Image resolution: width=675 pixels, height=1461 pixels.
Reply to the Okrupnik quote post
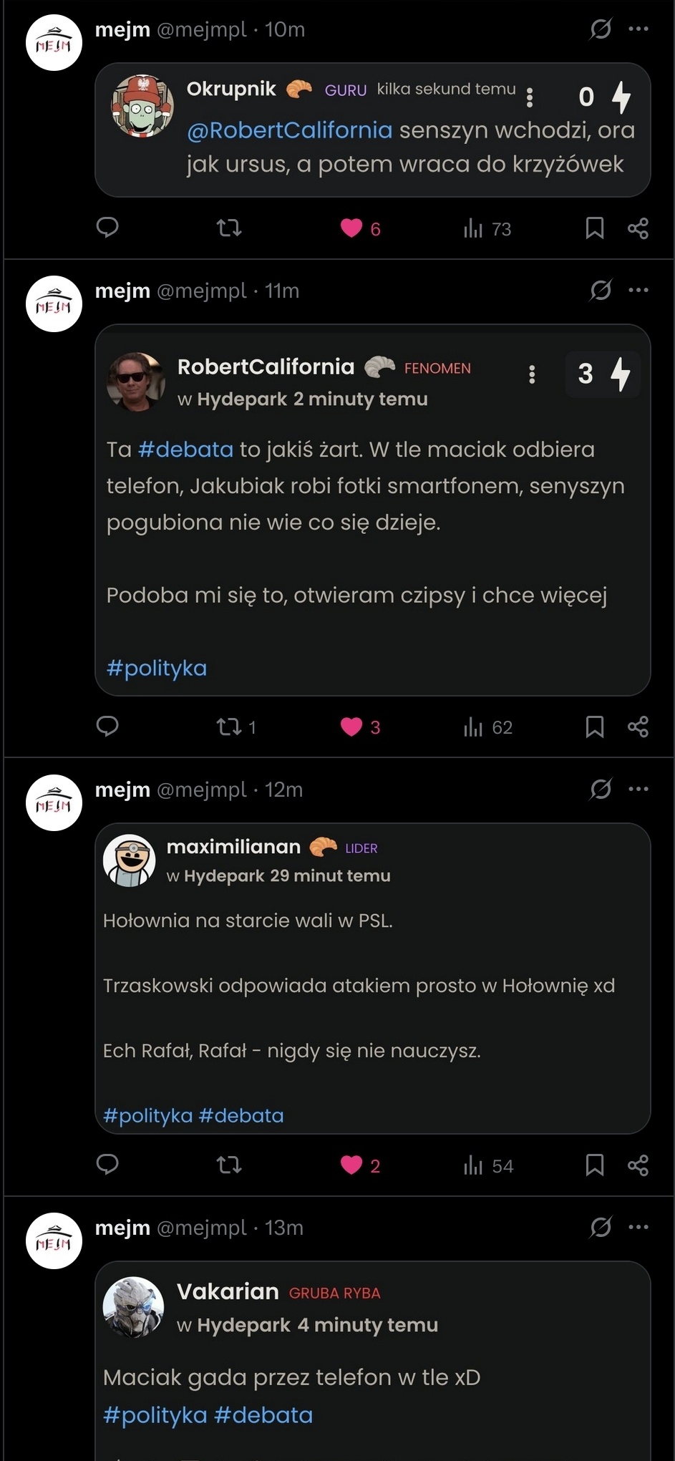point(107,228)
